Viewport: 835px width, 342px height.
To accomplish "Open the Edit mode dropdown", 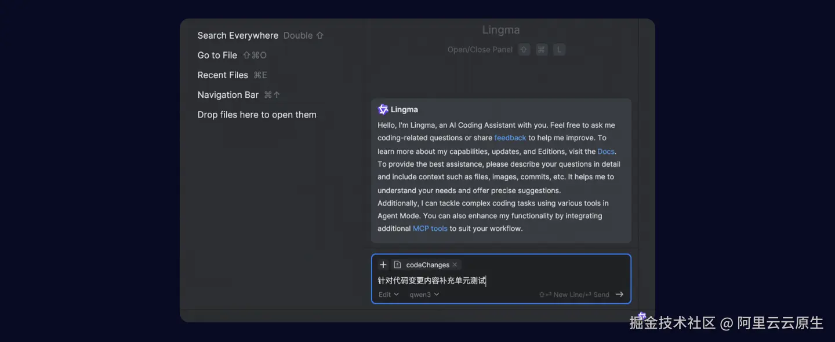I will point(389,295).
